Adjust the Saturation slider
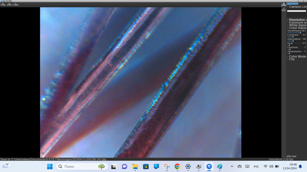Screen dimensions: 307x172 (x=296, y=41)
